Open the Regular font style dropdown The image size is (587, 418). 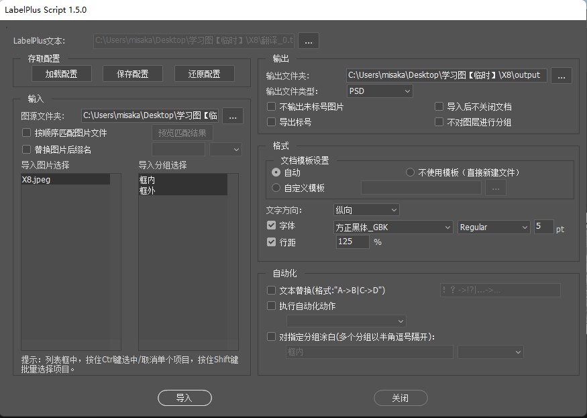tap(494, 227)
